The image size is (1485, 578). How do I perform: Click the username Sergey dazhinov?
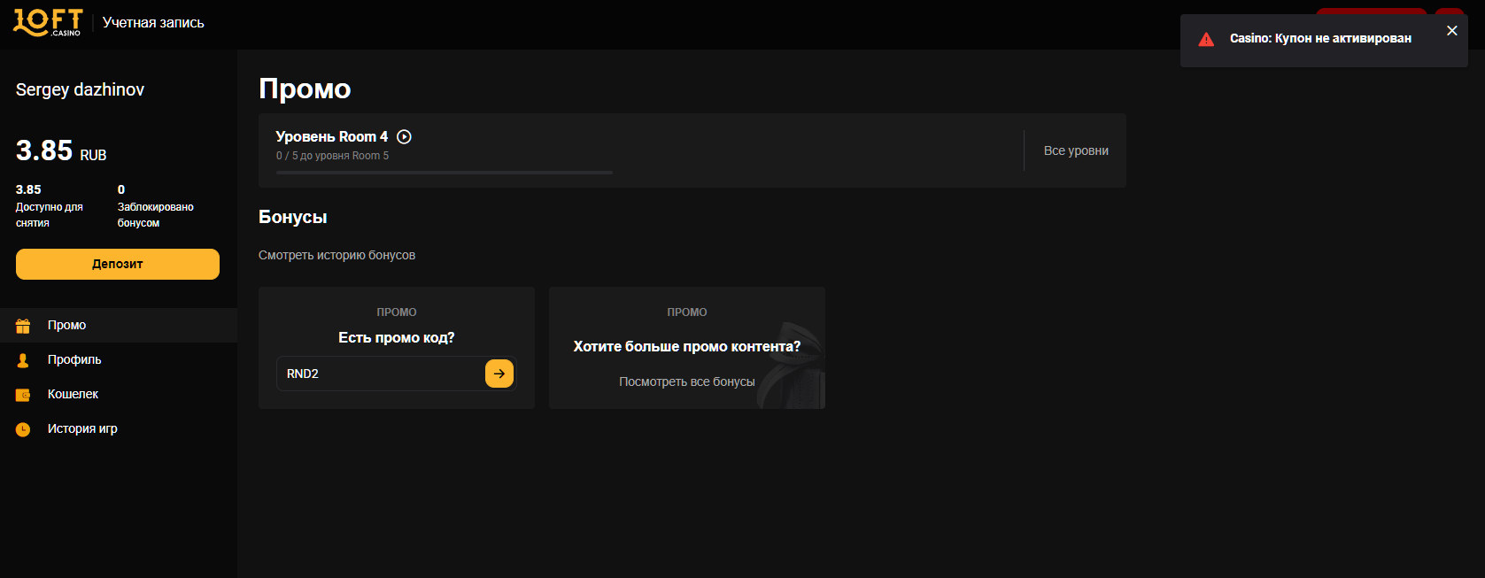pyautogui.click(x=80, y=89)
